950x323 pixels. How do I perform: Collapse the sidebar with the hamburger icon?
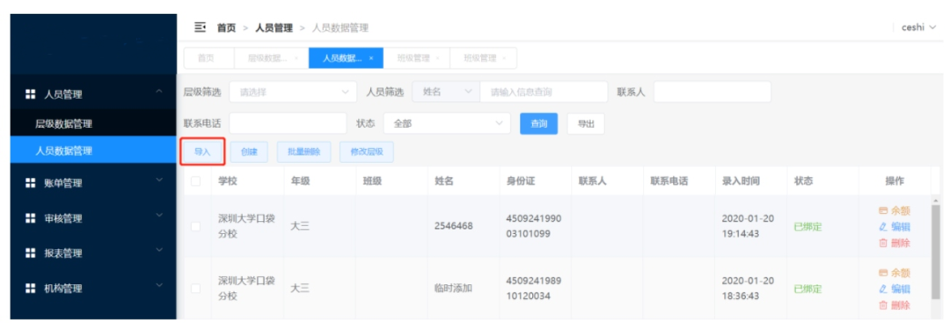point(200,27)
